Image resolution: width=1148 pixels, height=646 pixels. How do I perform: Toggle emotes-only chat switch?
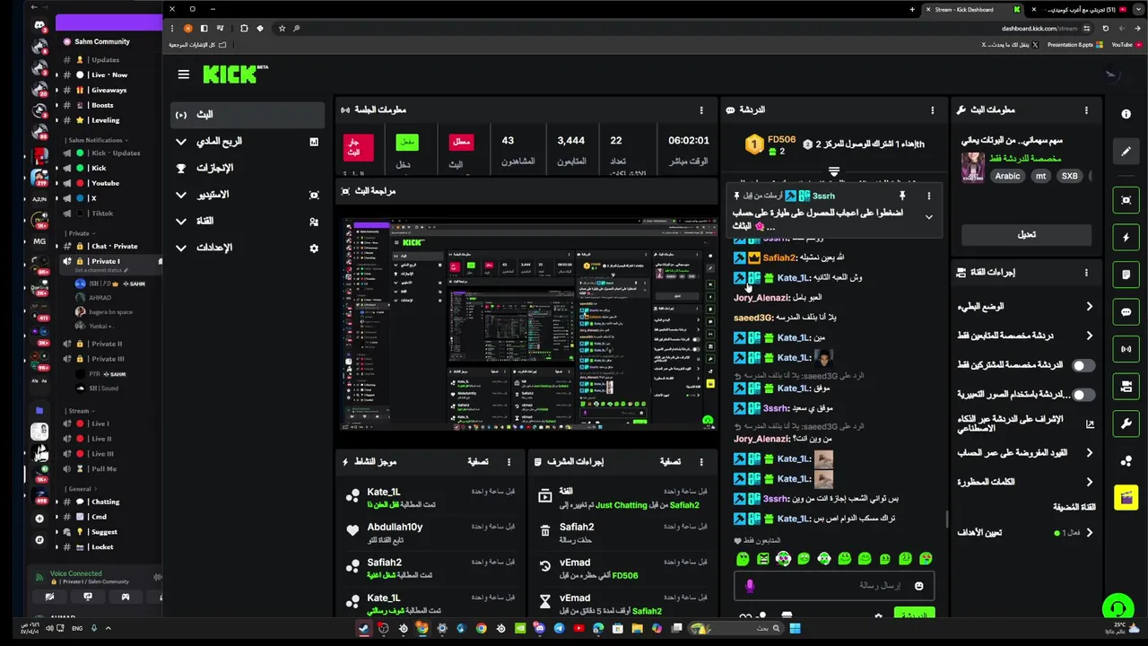(1083, 394)
